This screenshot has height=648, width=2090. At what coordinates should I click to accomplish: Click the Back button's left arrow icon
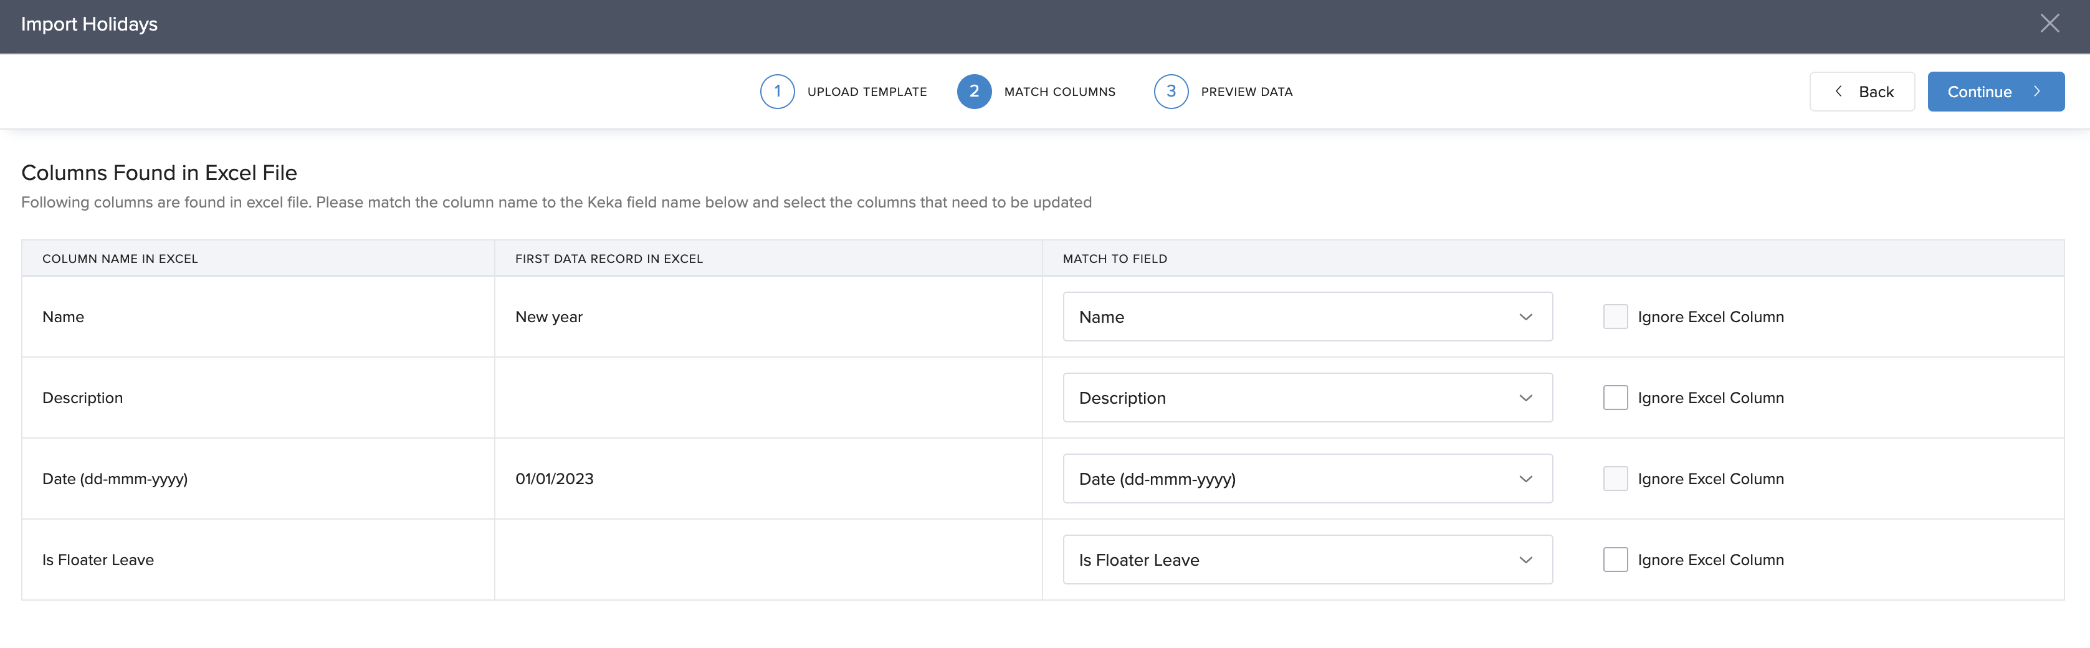[1838, 92]
